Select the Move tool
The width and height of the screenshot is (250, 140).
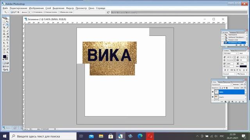pyautogui.click(x=7, y=22)
